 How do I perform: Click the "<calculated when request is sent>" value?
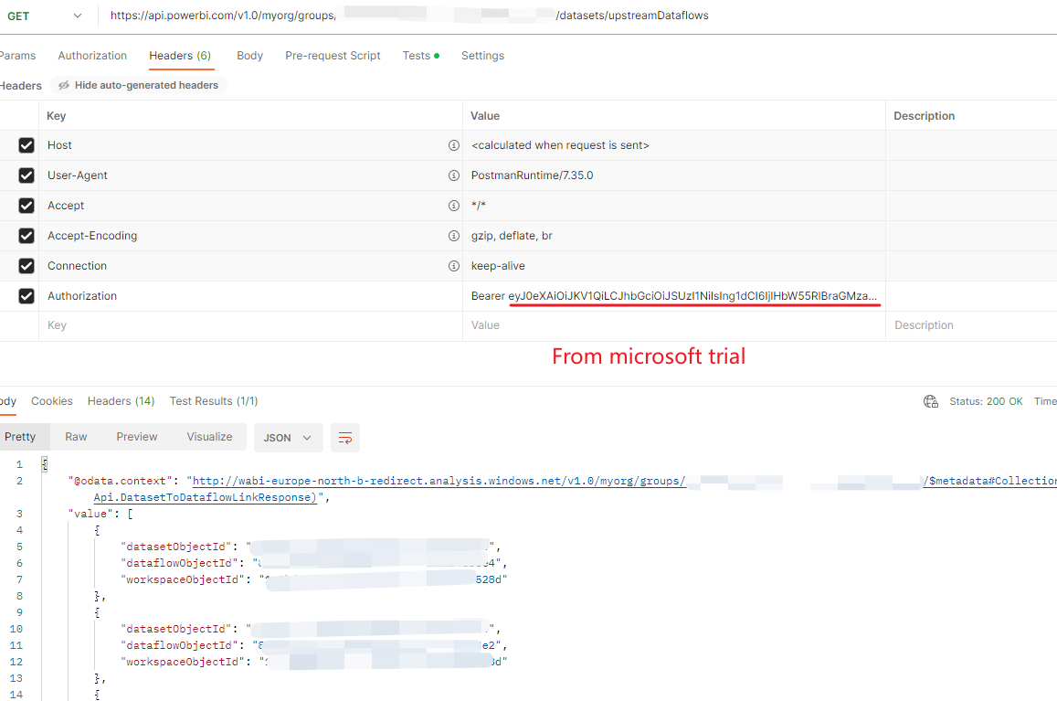coord(560,145)
